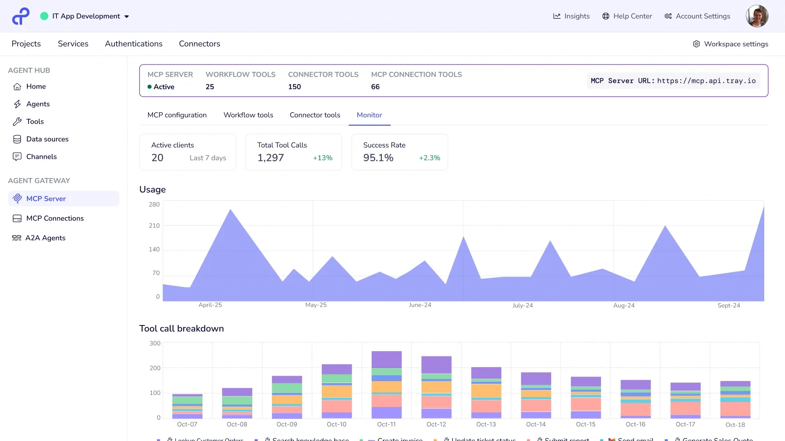Image resolution: width=785 pixels, height=441 pixels.
Task: Open the Services menu
Action: 73,44
